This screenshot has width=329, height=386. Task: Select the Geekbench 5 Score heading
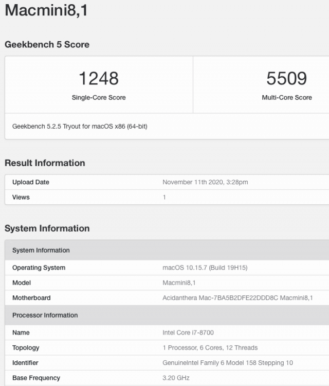[47, 45]
